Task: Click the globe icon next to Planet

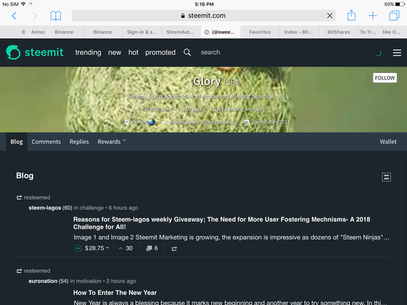Action: (x=151, y=122)
